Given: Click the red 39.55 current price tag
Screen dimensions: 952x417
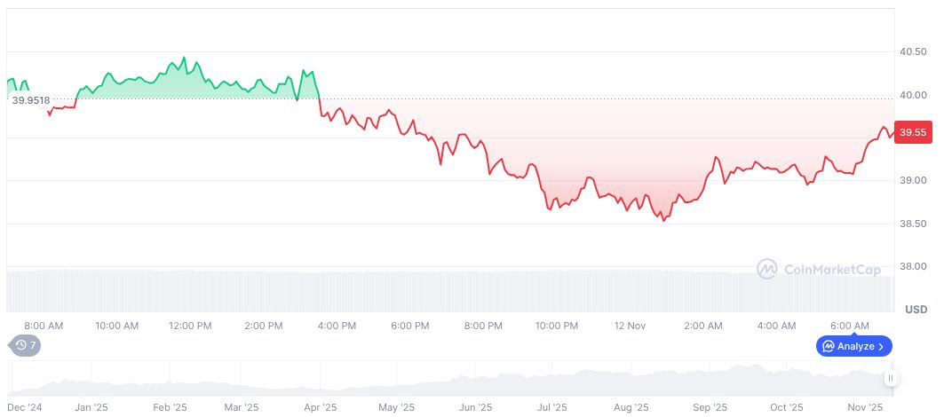Looking at the screenshot, I should (913, 132).
